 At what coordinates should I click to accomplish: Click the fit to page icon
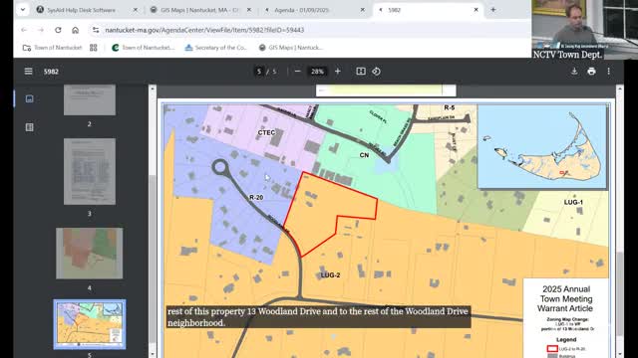click(361, 72)
